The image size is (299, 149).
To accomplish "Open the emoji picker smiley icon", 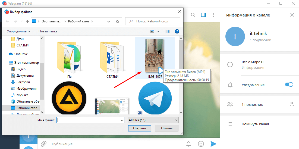I will pyautogui.click(x=201, y=144).
